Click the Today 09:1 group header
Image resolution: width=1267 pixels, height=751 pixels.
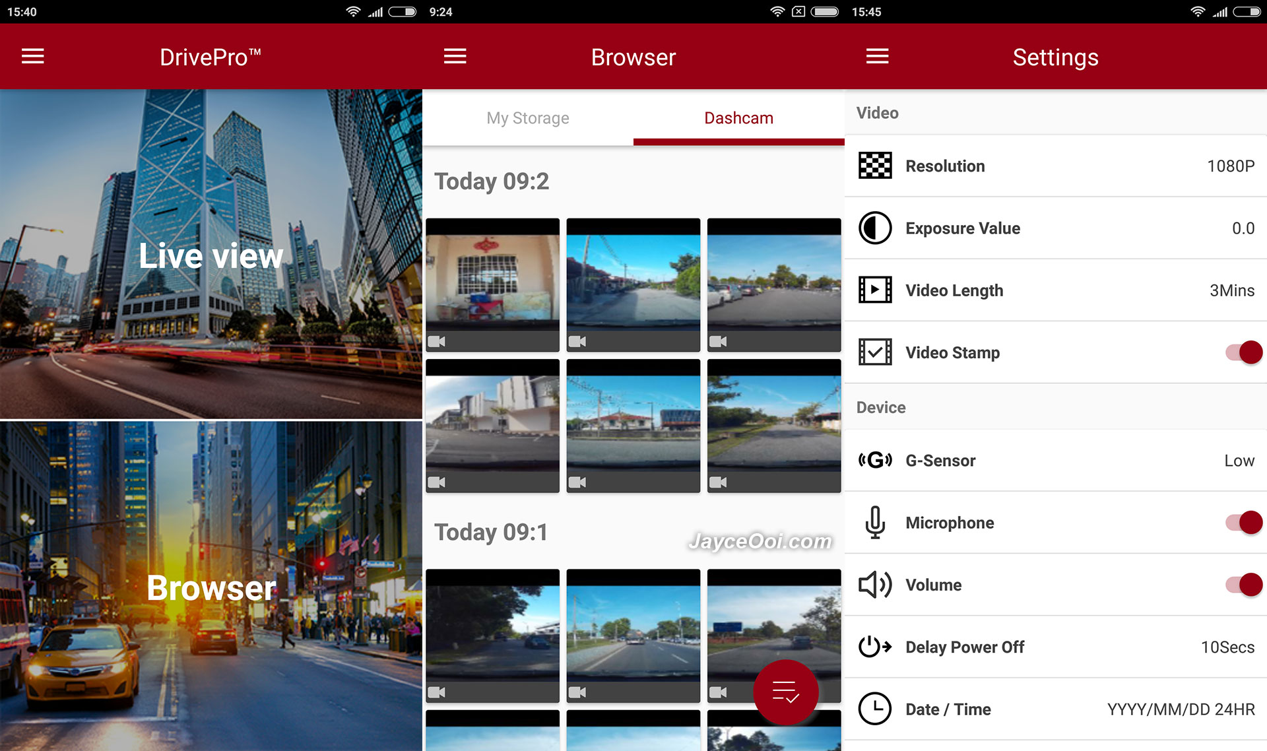(x=491, y=533)
